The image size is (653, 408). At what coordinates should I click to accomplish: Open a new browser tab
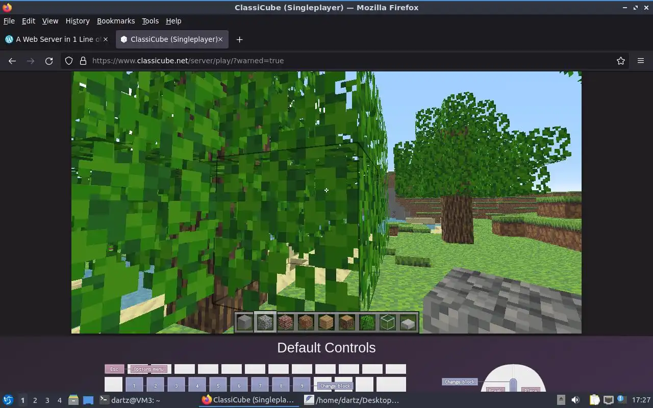(239, 39)
